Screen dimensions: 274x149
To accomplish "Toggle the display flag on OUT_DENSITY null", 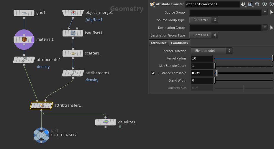I will [46, 132].
